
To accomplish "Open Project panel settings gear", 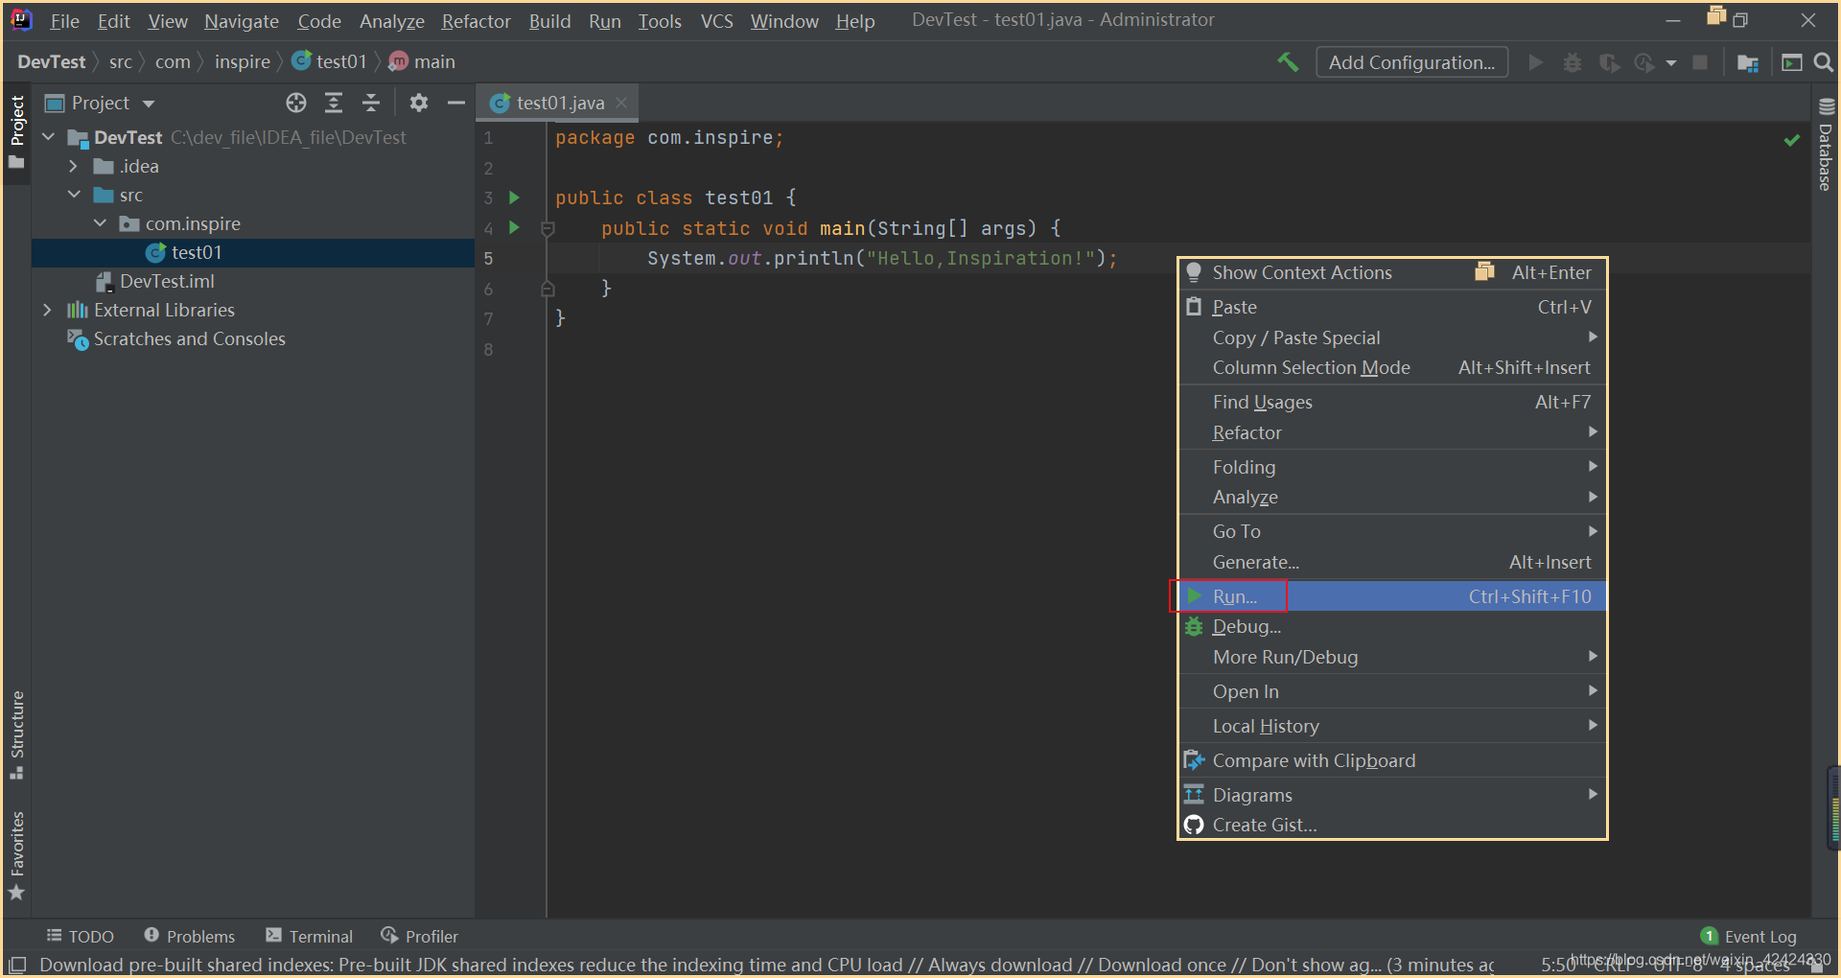I will (419, 103).
